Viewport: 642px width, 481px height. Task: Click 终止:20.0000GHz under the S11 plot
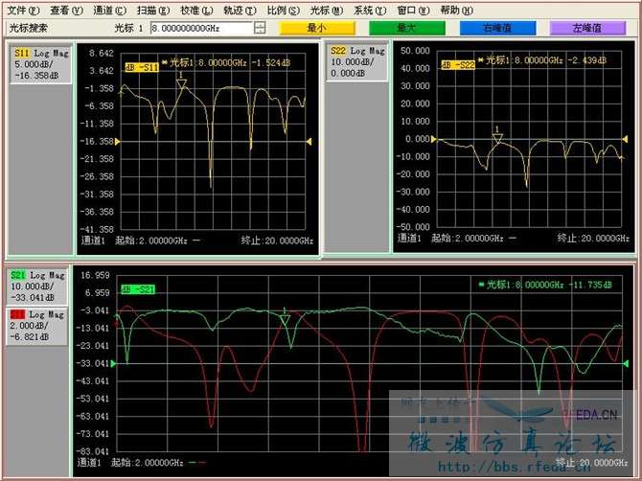click(x=277, y=240)
